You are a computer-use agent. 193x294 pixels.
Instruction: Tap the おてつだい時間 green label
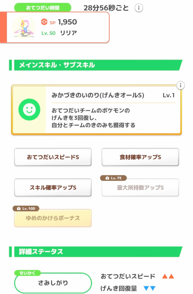(43, 7)
